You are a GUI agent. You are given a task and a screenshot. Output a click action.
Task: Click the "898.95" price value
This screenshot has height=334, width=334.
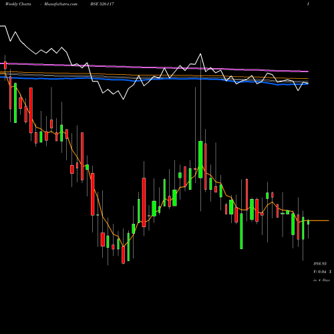pos(320,264)
